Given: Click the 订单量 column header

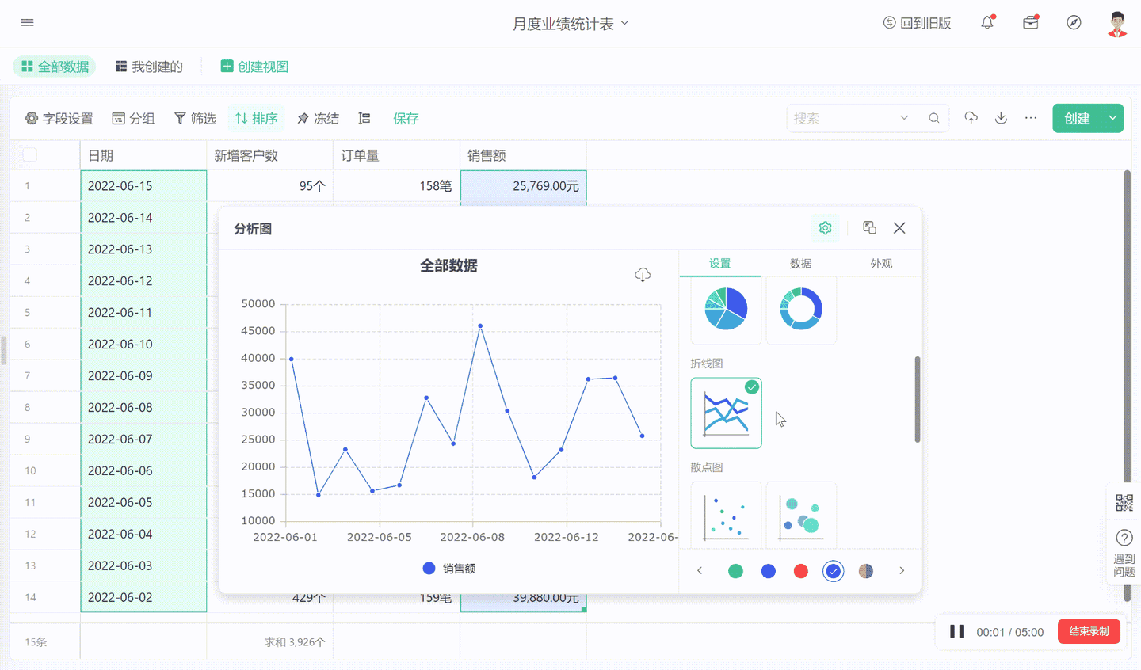Looking at the screenshot, I should 397,155.
